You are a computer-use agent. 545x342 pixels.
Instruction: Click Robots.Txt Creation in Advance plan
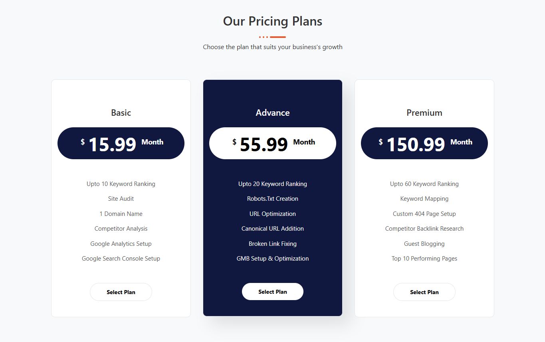point(272,199)
